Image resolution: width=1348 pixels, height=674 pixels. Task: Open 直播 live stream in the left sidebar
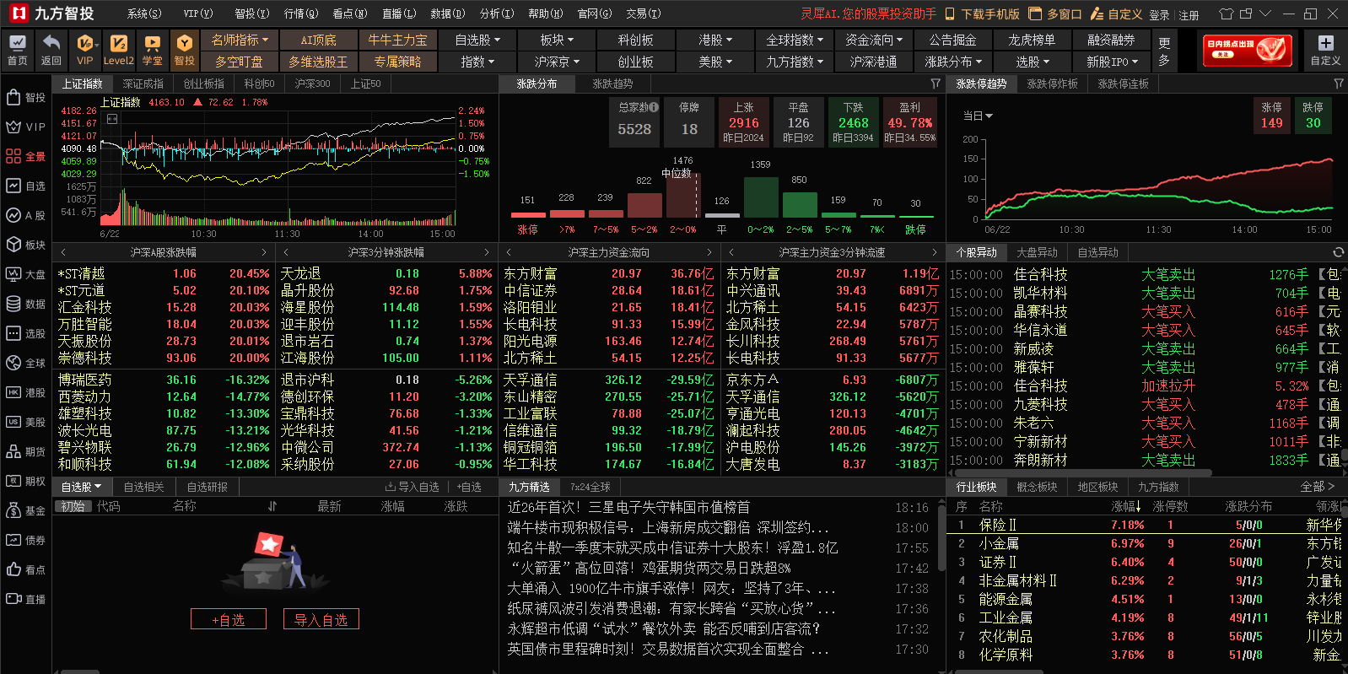pos(25,599)
